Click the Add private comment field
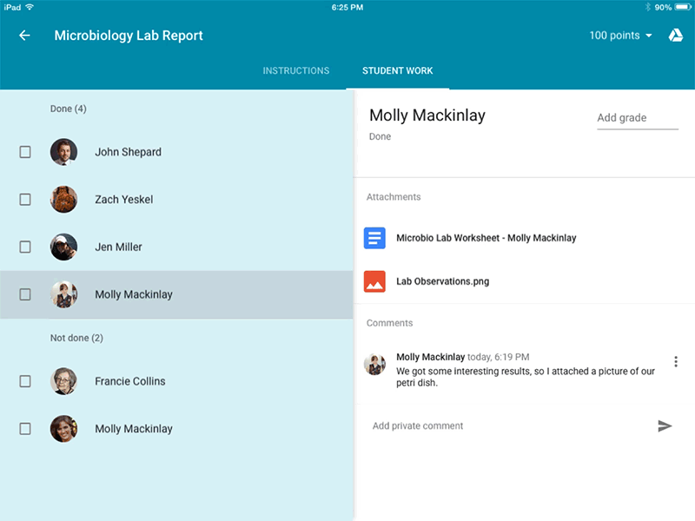Screen dimensions: 695x521 point(510,425)
